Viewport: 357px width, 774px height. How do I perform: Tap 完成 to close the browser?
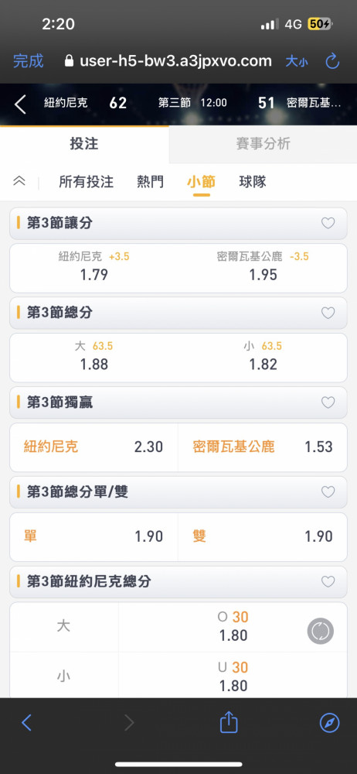pos(28,61)
